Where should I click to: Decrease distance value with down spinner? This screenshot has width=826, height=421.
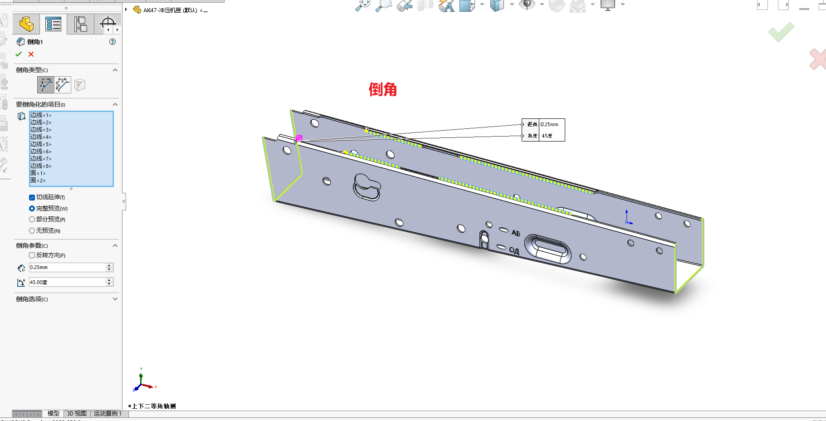(x=109, y=269)
